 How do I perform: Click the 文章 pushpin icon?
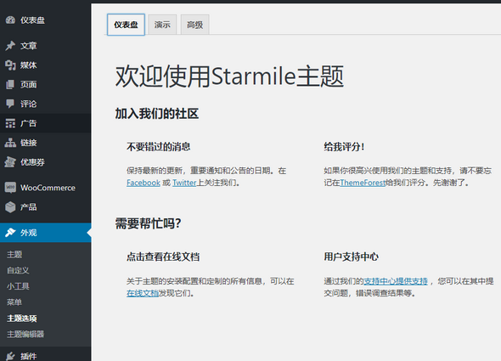[x=10, y=46]
